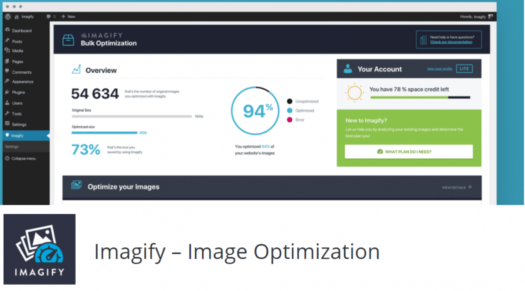Click the LITE plan badge
525x291 pixels.
point(464,69)
